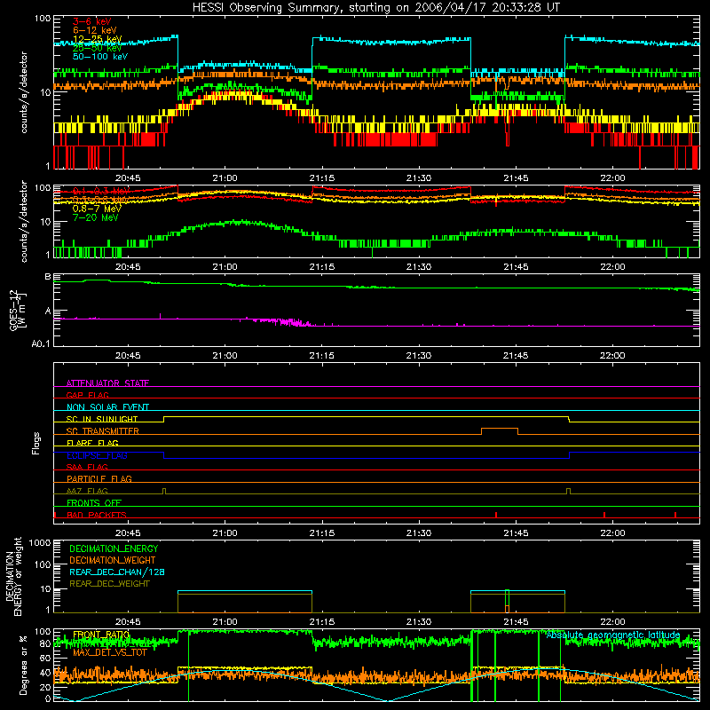The width and height of the screenshot is (710, 710).
Task: Click the AAZ_FLAG label
Action: click(87, 491)
